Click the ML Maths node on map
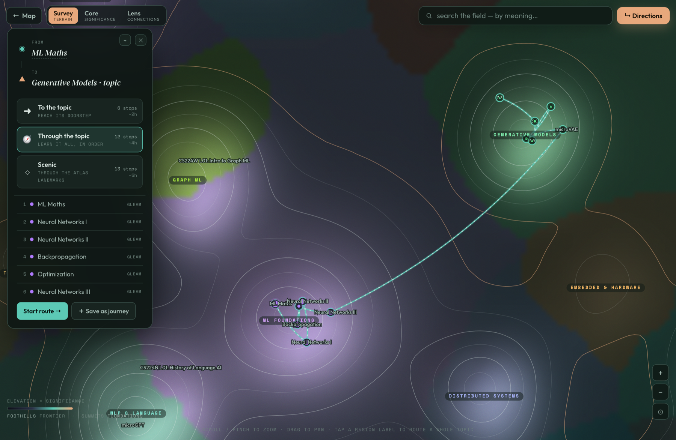Screen dimensions: 676x440 pyautogui.click(x=275, y=303)
